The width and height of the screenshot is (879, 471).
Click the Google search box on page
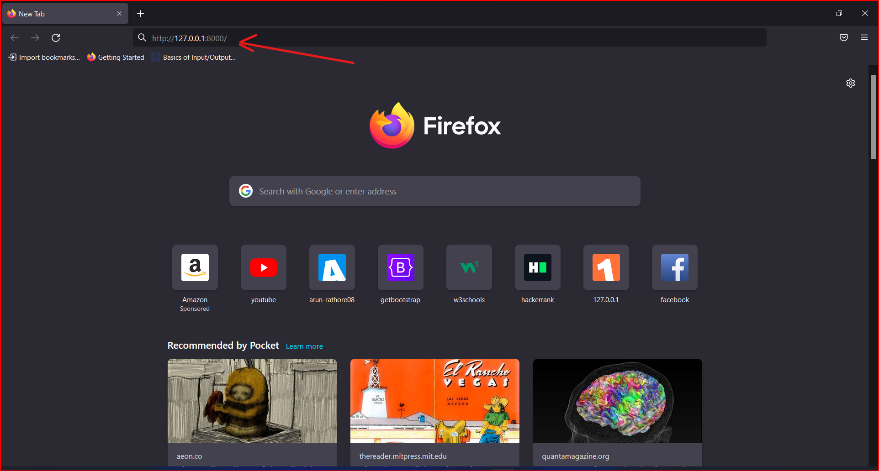click(x=435, y=191)
